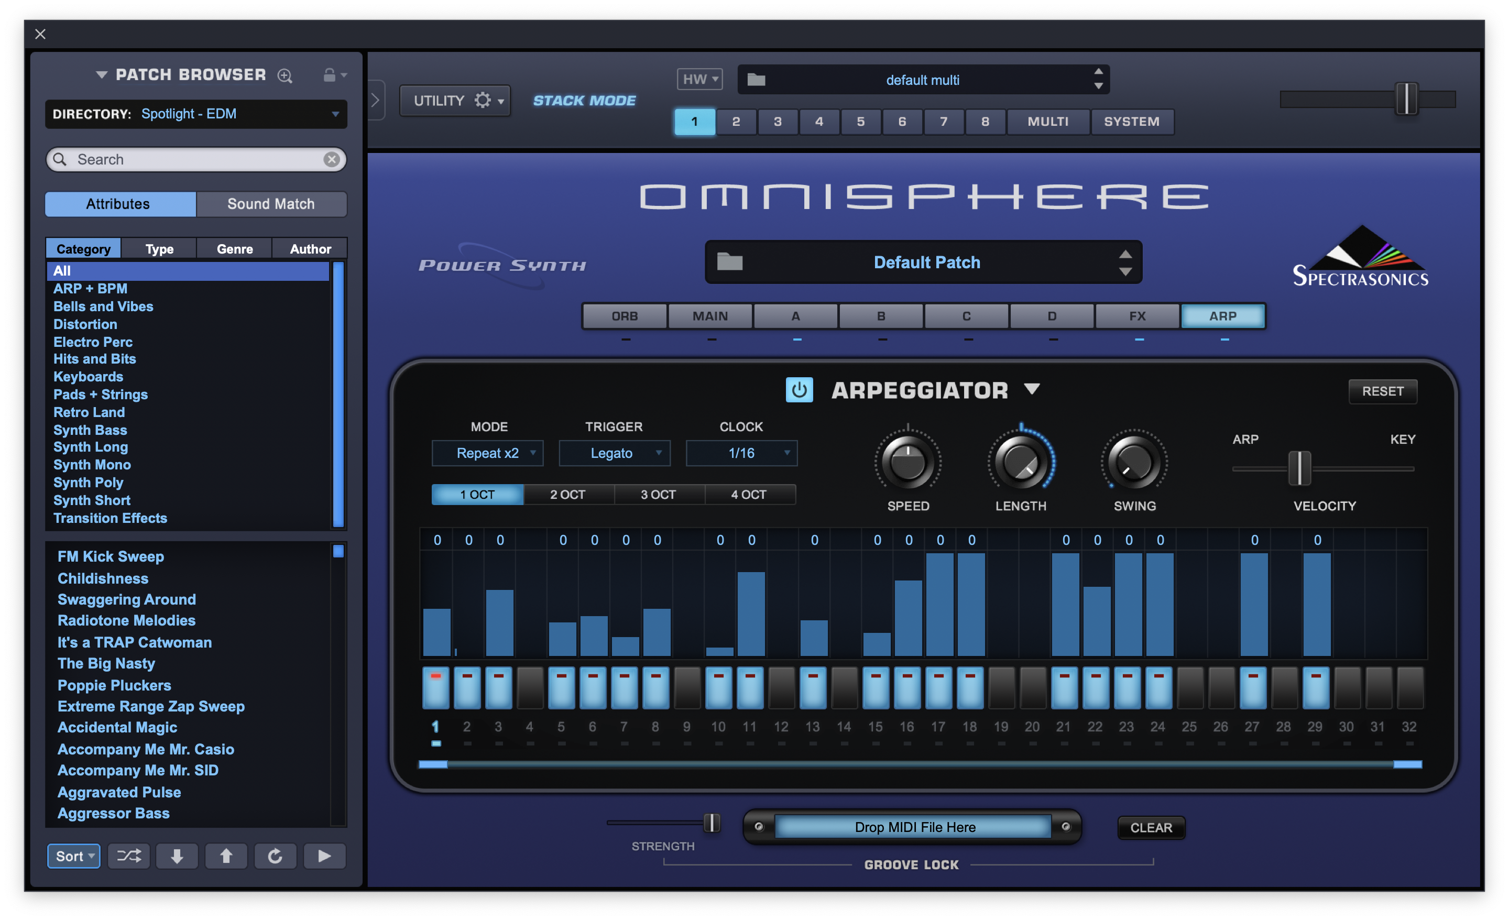The height and width of the screenshot is (920, 1509).
Task: Click the patch browser lock icon
Action: coord(330,75)
